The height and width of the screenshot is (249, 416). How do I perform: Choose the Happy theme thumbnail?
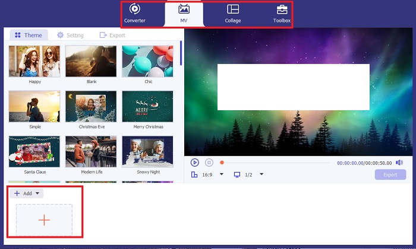click(34, 61)
